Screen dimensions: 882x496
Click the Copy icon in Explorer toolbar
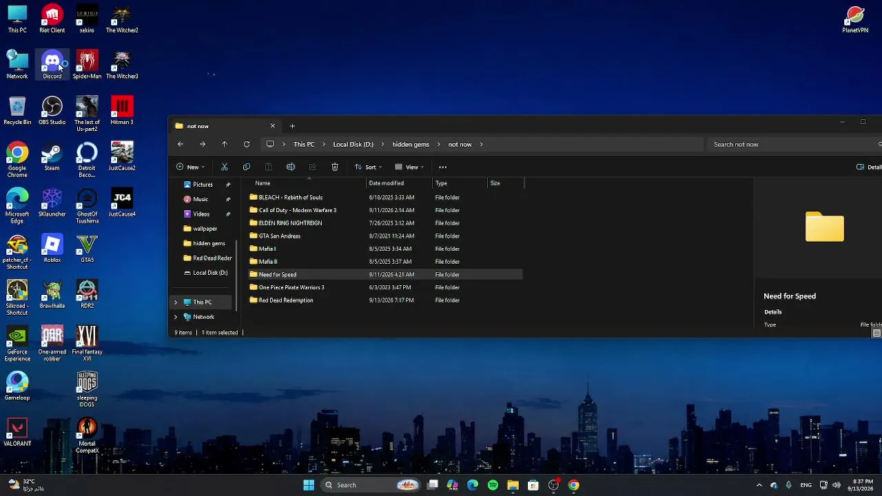(x=247, y=167)
